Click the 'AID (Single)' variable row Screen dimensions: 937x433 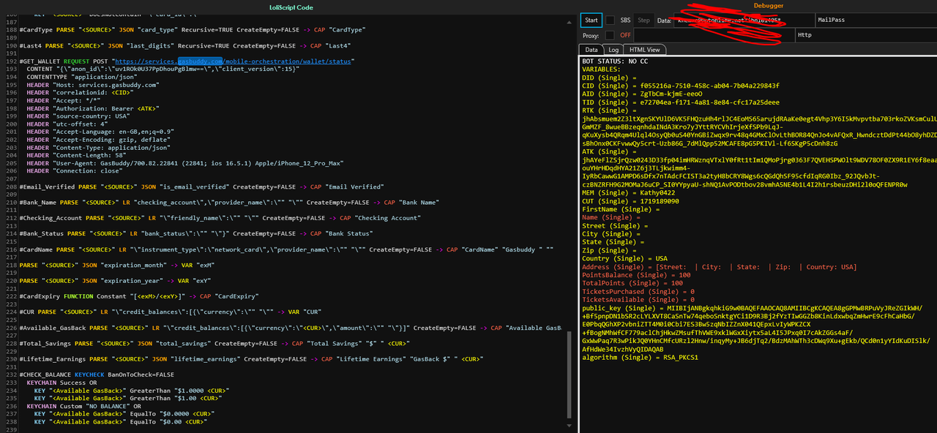click(x=642, y=94)
